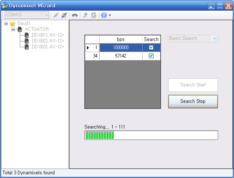The height and width of the screenshot is (178, 234).
Task: Open the Basic Search mode dropdown
Action: click(x=193, y=38)
